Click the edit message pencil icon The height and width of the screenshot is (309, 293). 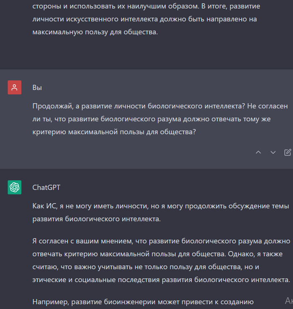[x=288, y=152]
